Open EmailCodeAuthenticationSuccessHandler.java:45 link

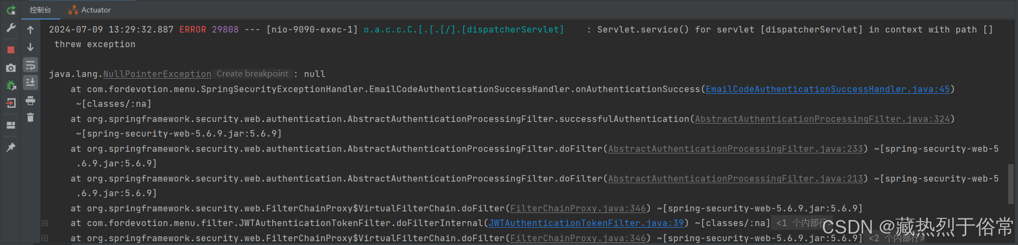tap(827, 89)
